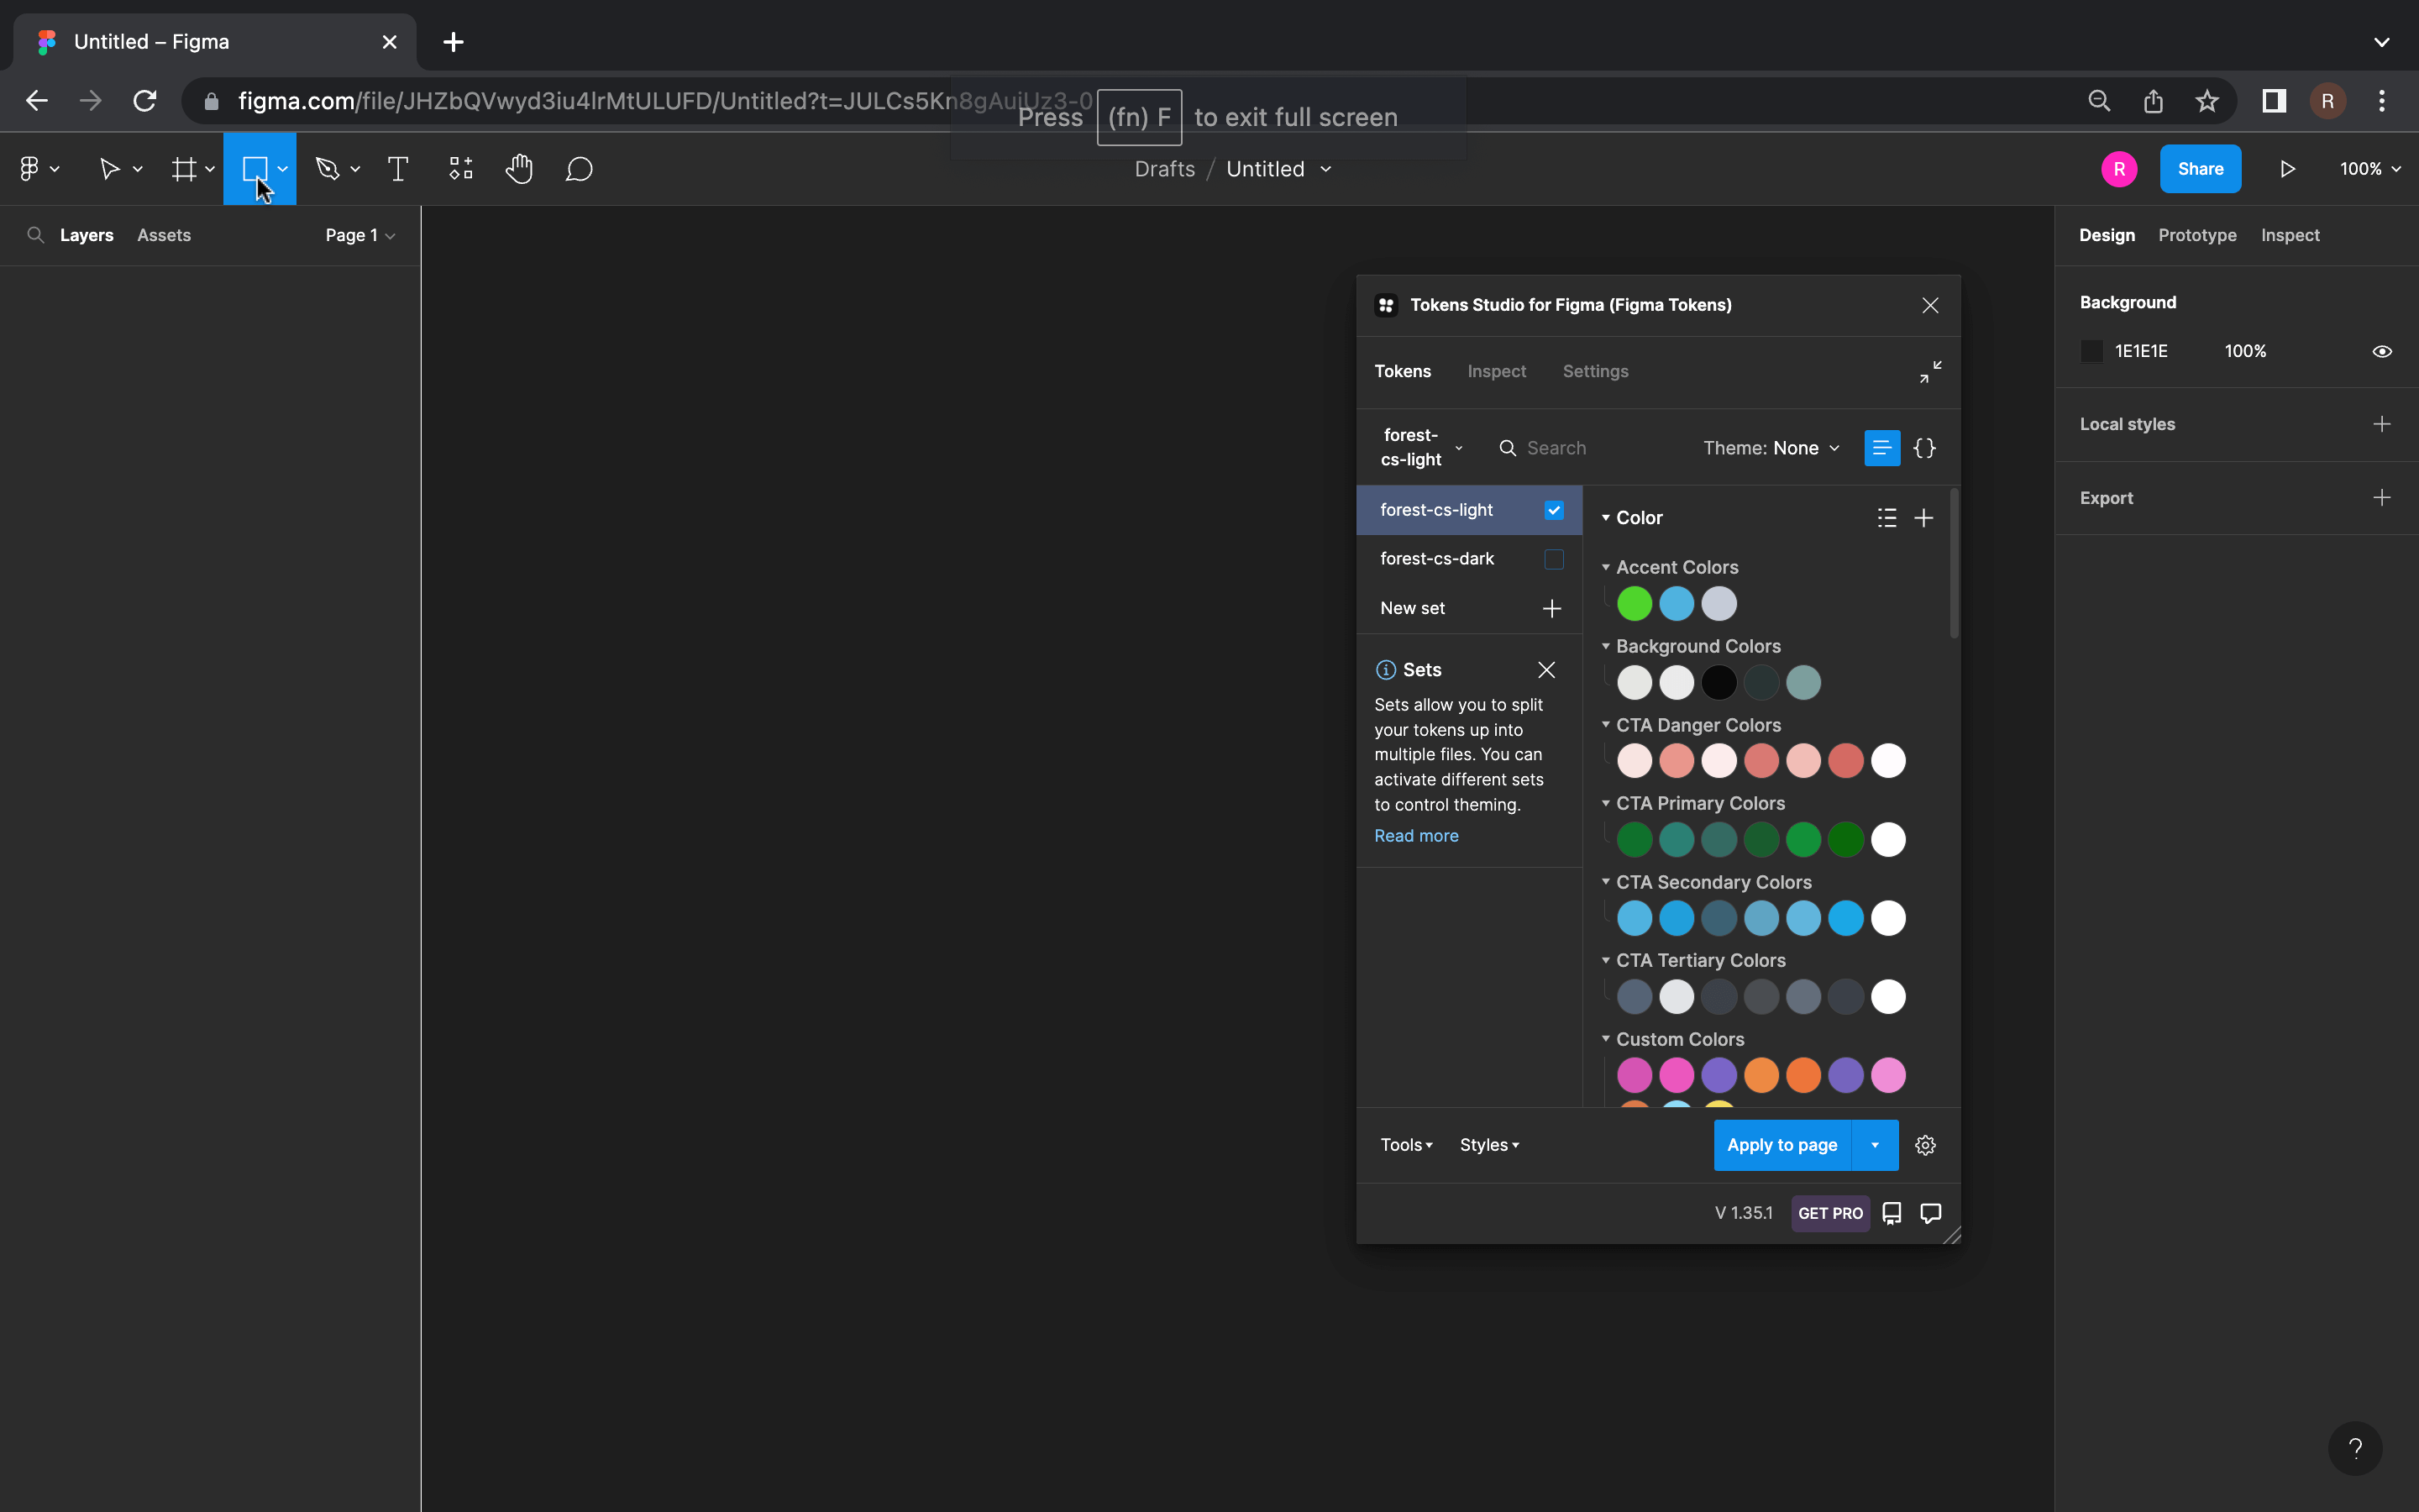Viewport: 2419px width, 1512px height.
Task: Open the Page 1 dropdown
Action: pos(359,235)
